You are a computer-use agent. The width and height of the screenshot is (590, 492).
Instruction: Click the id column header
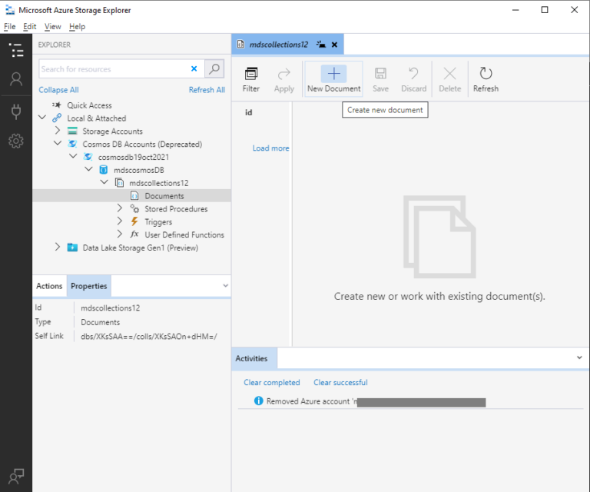(249, 112)
